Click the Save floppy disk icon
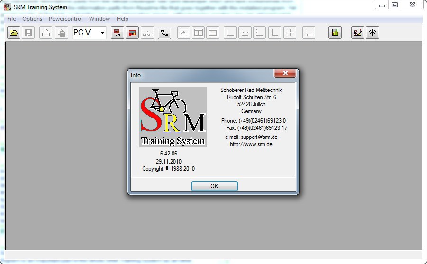427x264 pixels. (x=28, y=33)
